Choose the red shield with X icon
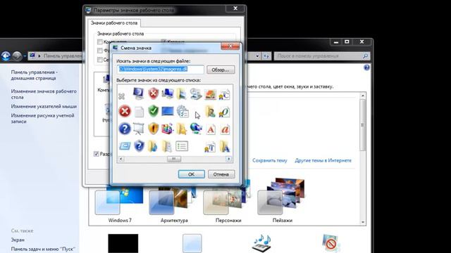Viewport: 451px width, 253px height. tap(154, 93)
